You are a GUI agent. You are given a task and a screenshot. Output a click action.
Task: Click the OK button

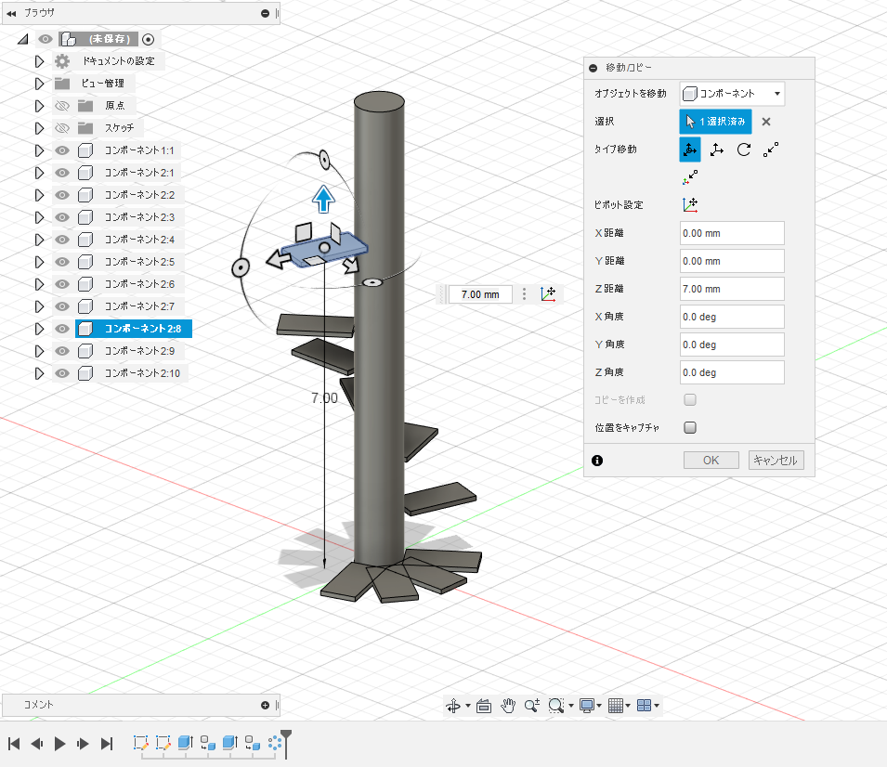pos(711,461)
